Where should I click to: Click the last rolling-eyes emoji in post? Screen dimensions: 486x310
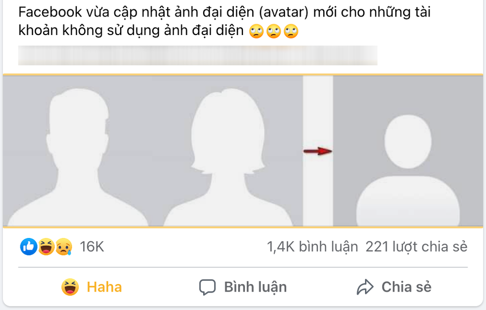(x=291, y=31)
